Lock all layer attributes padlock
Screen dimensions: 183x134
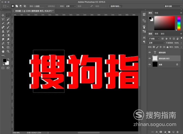168,47
